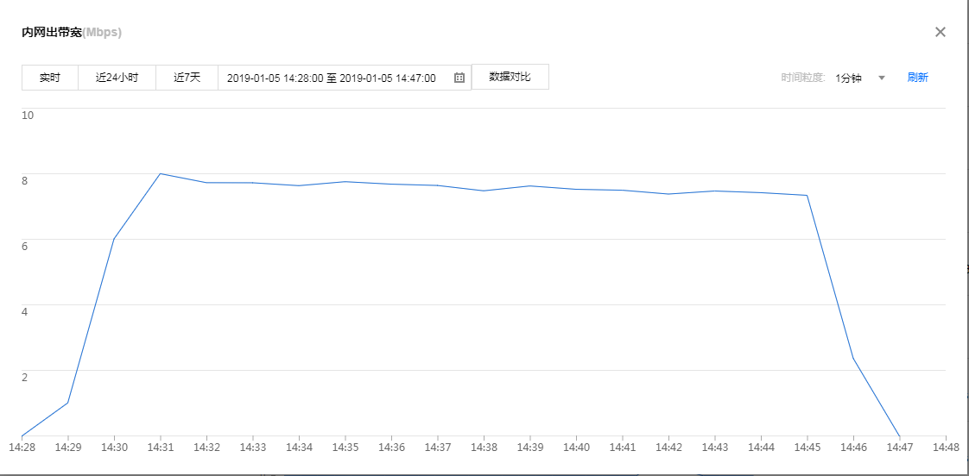
Task: Click the 内网出带宽(Mbps) chart title
Action: [72, 33]
